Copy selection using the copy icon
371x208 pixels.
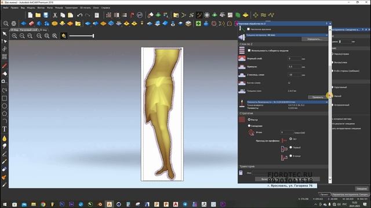pos(63,15)
